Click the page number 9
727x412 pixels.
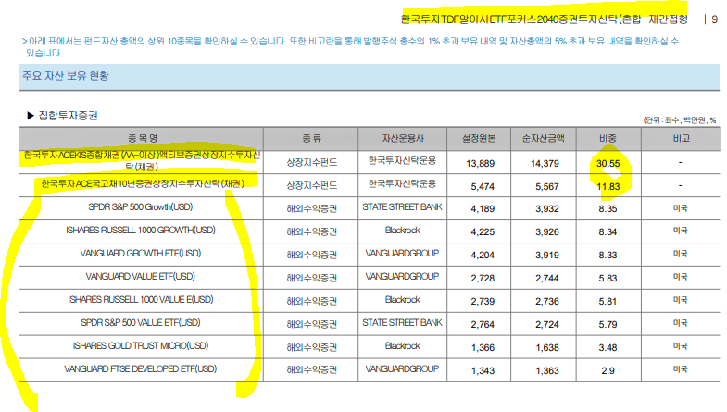[714, 19]
